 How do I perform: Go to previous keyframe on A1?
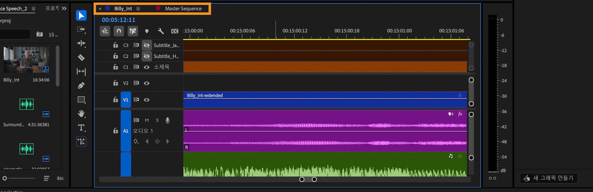coord(147,141)
